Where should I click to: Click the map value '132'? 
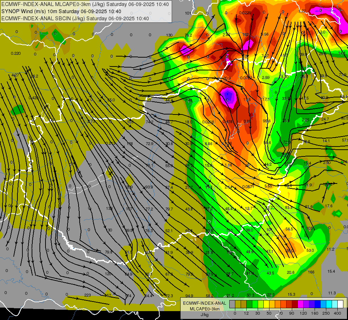[109, 208]
